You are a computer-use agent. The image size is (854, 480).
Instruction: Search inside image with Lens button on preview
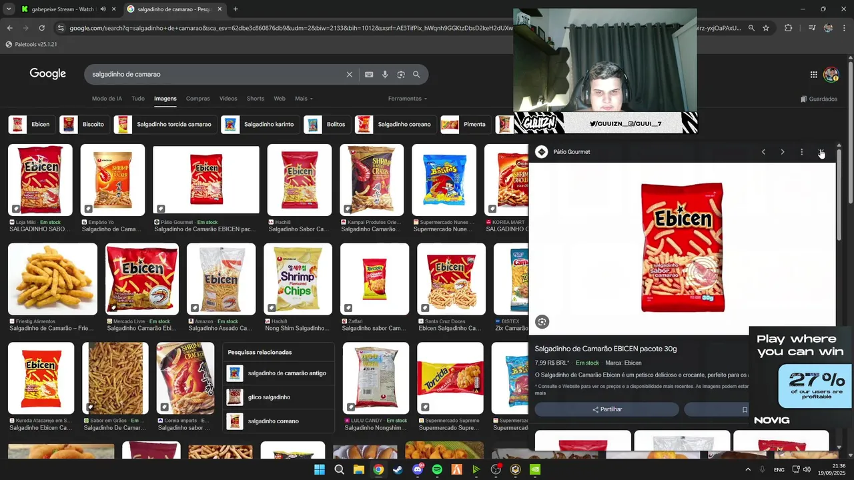542,322
